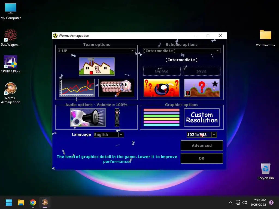Open the Windows Start menu
The width and height of the screenshot is (279, 209).
9,202
